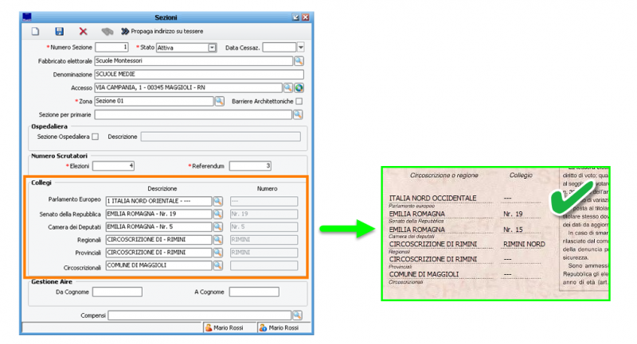Click the A Cognome field
Image resolution: width=637 pixels, height=344 pixels.
click(x=254, y=292)
